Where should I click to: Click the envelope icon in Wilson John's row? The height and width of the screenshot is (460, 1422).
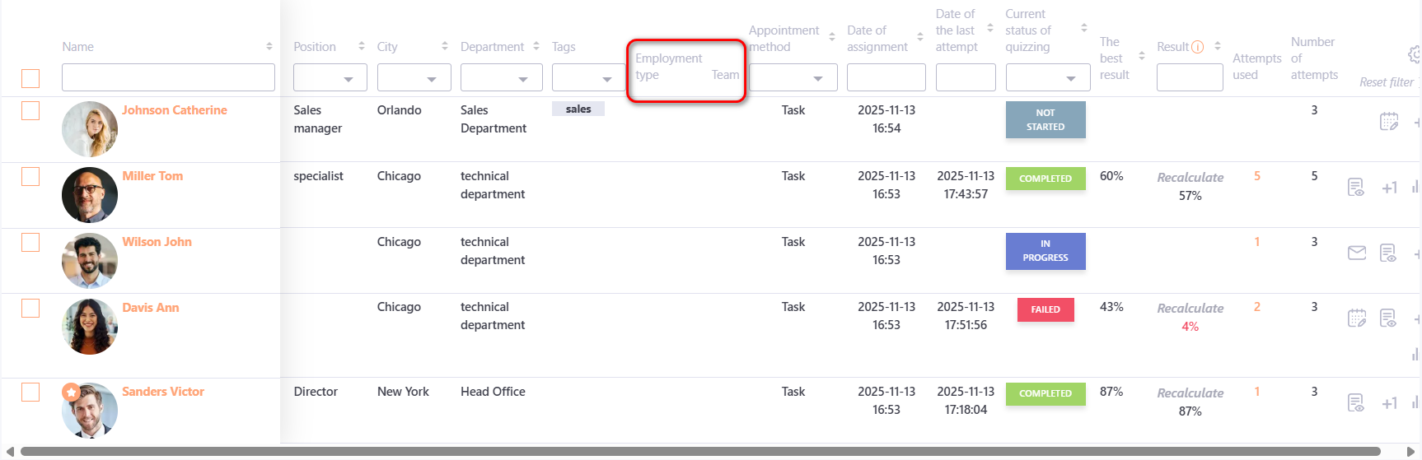coord(1356,253)
